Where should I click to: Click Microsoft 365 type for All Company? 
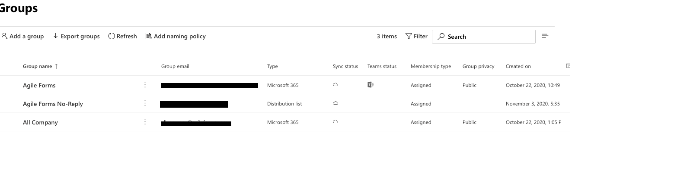pos(283,122)
